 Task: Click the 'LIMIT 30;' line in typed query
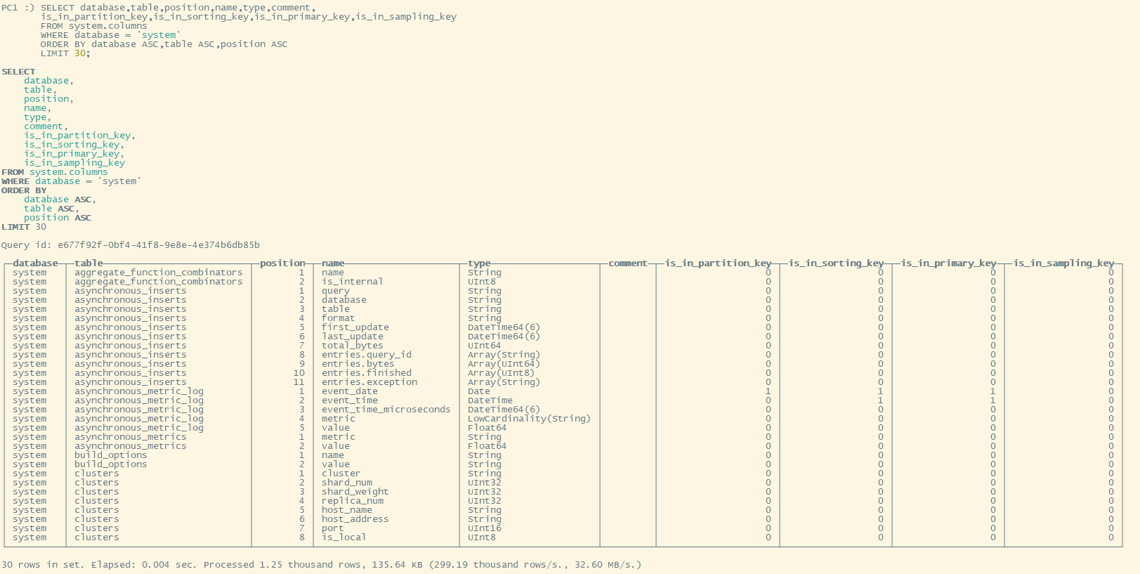pos(66,53)
